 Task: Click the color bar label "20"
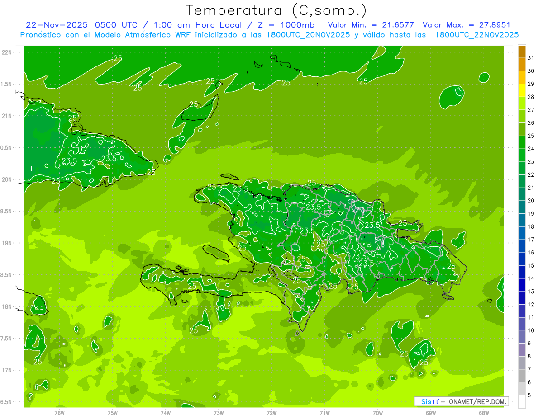click(531, 201)
